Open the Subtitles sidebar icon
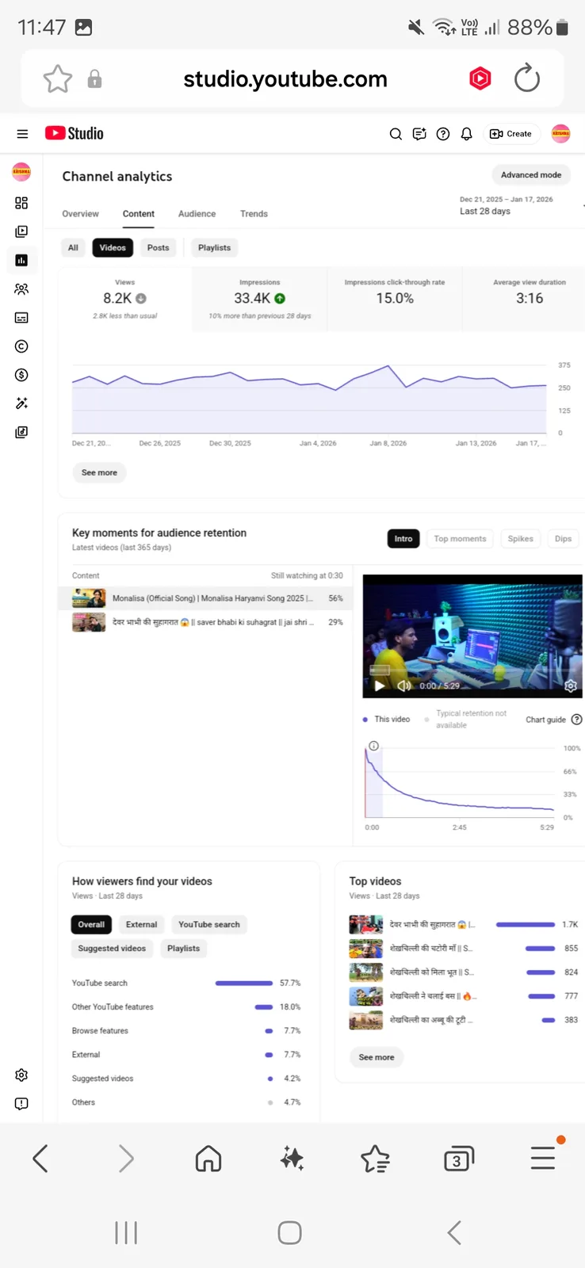The image size is (585, 1268). (x=21, y=318)
